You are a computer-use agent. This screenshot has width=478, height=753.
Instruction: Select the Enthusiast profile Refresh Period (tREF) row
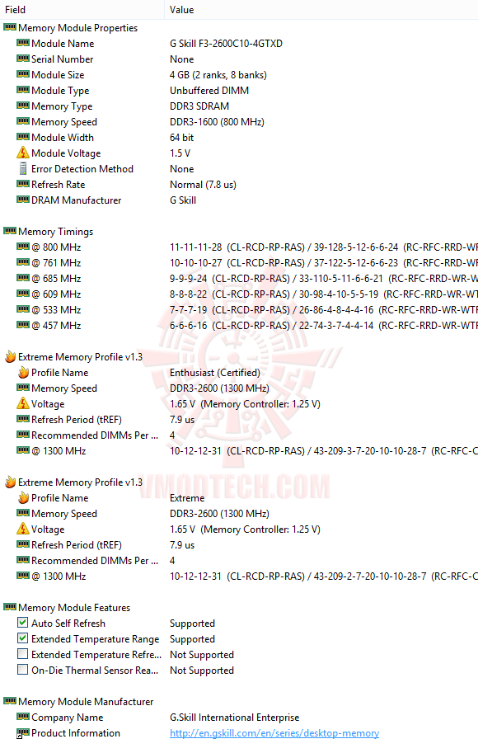(x=239, y=419)
